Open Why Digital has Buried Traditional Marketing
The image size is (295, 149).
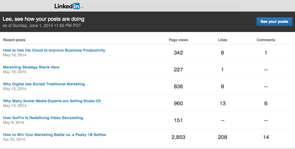point(44,84)
